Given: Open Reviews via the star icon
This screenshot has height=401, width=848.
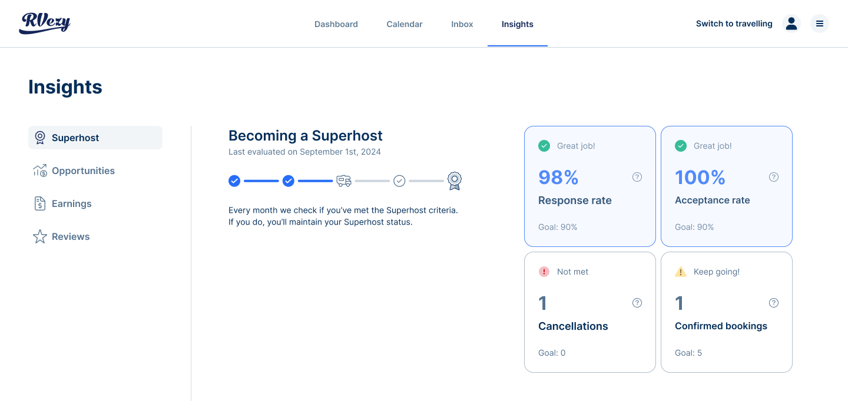Looking at the screenshot, I should click(x=39, y=236).
